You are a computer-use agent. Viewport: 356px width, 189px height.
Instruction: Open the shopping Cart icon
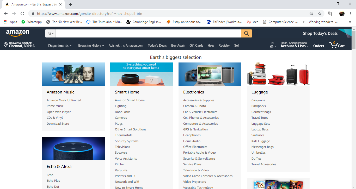[x=337, y=45]
